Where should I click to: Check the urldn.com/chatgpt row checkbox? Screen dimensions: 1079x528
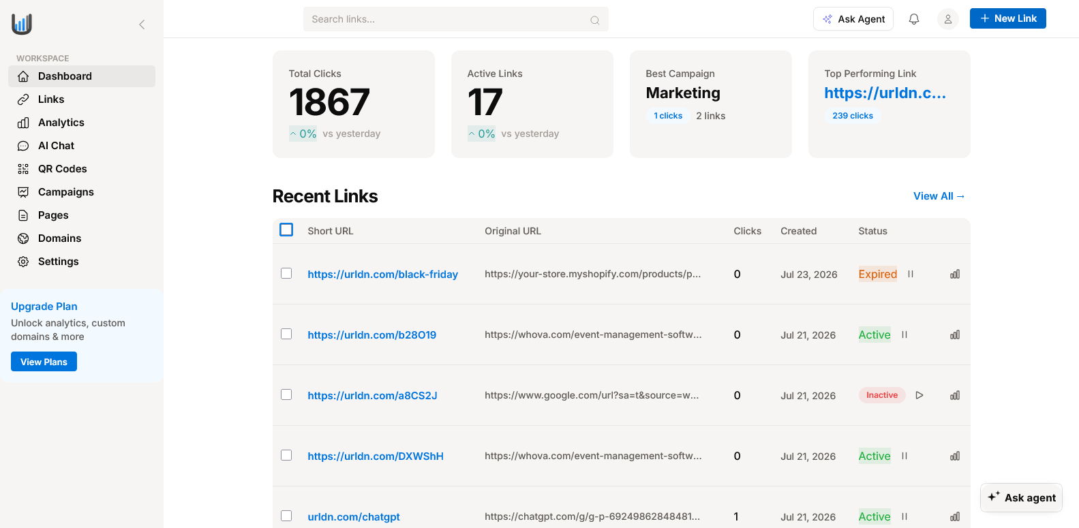[286, 516]
